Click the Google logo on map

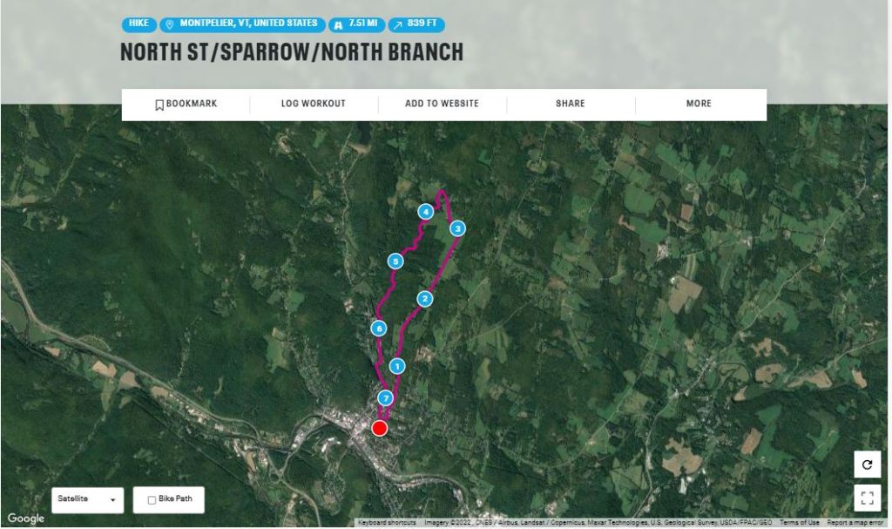point(25,519)
